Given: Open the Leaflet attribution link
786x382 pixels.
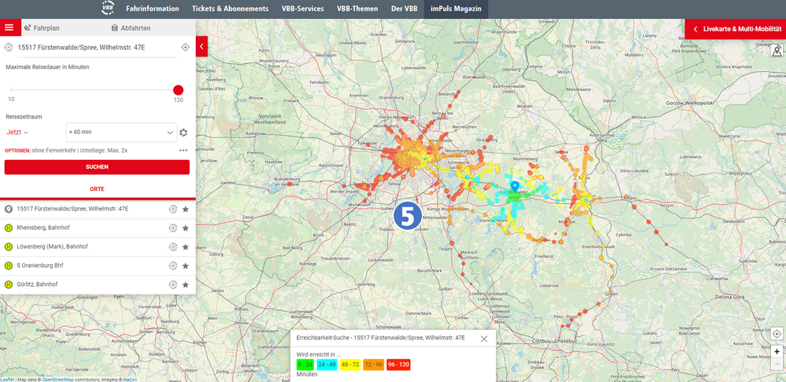Looking at the screenshot, I should (7, 379).
